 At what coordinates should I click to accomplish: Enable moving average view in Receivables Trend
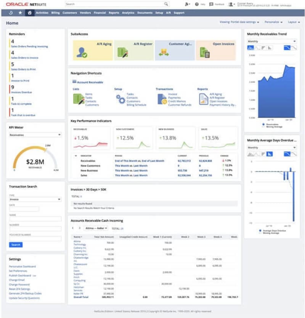(287, 48)
